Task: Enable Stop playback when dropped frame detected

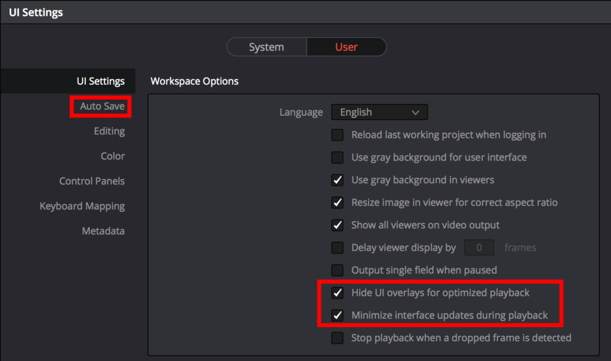Action: [x=338, y=338]
